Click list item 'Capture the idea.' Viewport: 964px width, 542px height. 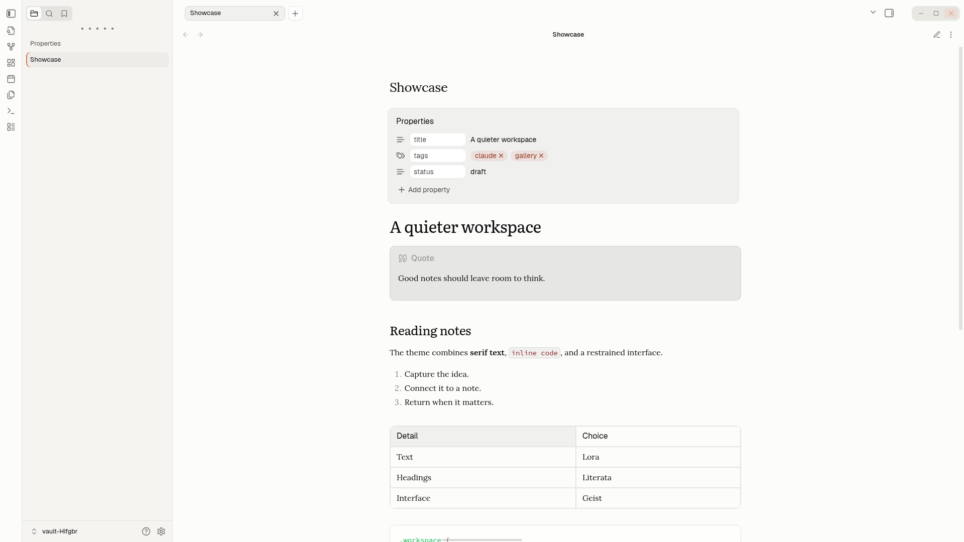(x=436, y=374)
